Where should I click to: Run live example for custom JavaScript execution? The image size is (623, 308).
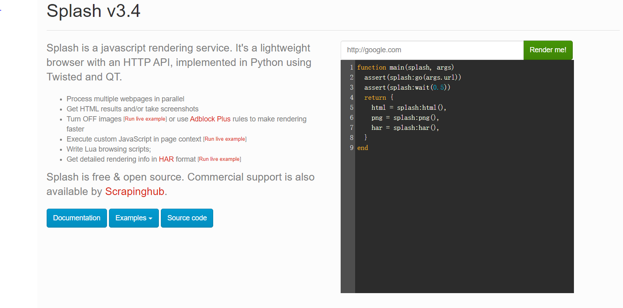coord(225,139)
